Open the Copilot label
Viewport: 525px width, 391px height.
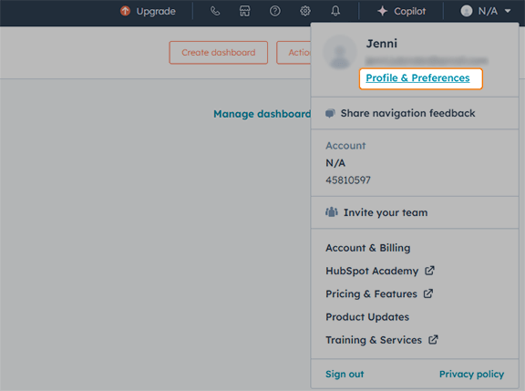click(x=410, y=11)
